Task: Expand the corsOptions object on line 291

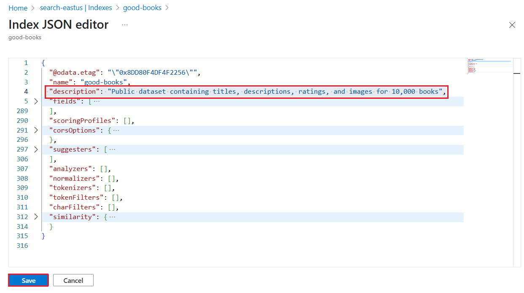Action: coord(36,130)
